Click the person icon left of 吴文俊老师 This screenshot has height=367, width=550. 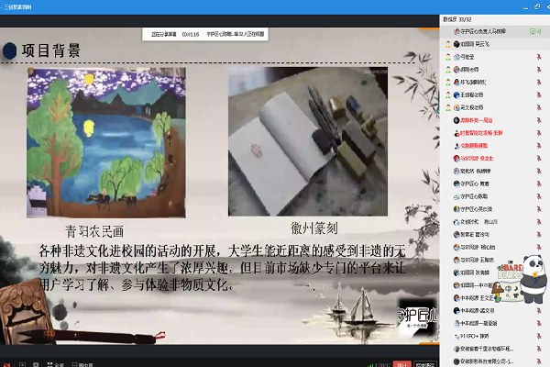[450, 106]
